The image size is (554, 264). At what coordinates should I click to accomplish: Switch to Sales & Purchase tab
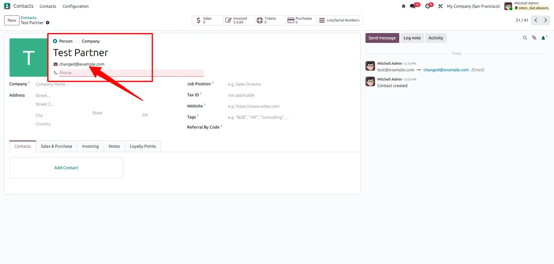[57, 146]
